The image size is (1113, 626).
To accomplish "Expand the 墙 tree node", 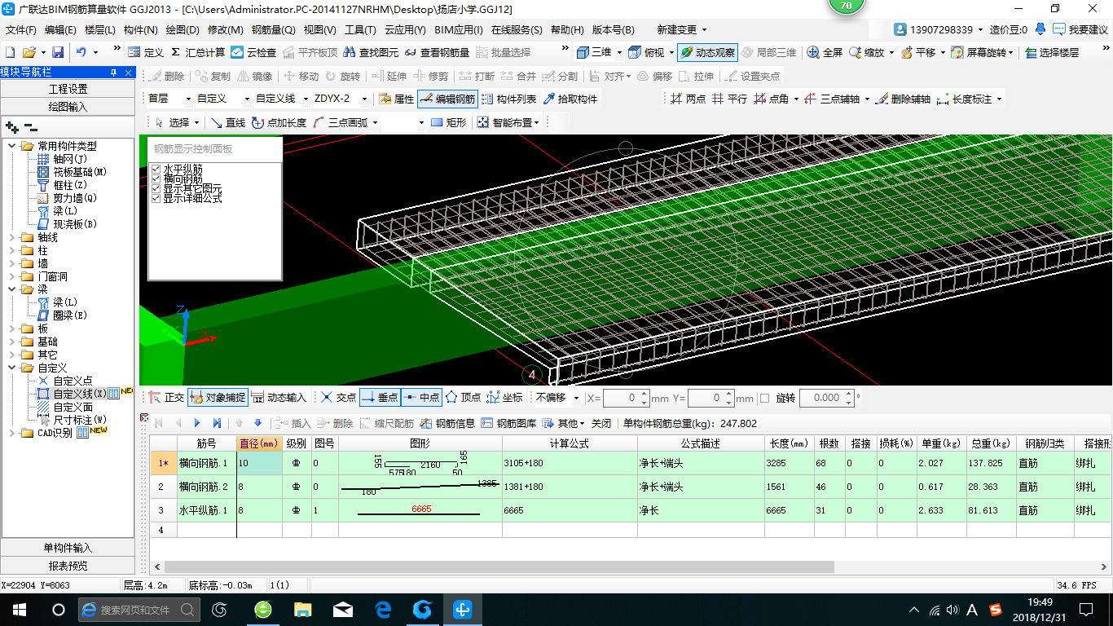I will tap(11, 263).
